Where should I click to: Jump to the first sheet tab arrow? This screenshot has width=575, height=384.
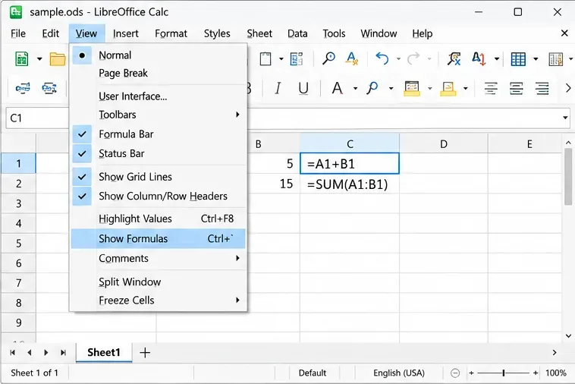(12, 352)
